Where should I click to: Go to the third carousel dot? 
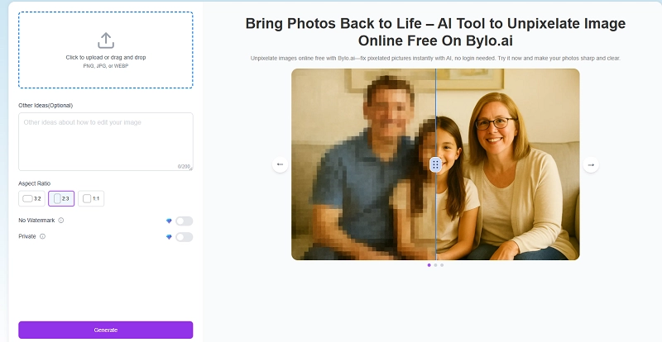(x=442, y=265)
